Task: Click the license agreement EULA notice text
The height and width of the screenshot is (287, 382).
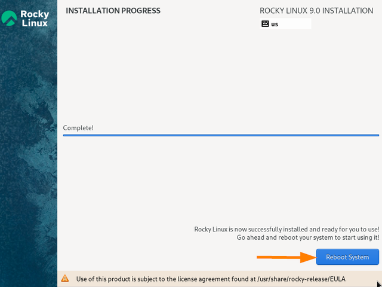Action: [x=211, y=279]
